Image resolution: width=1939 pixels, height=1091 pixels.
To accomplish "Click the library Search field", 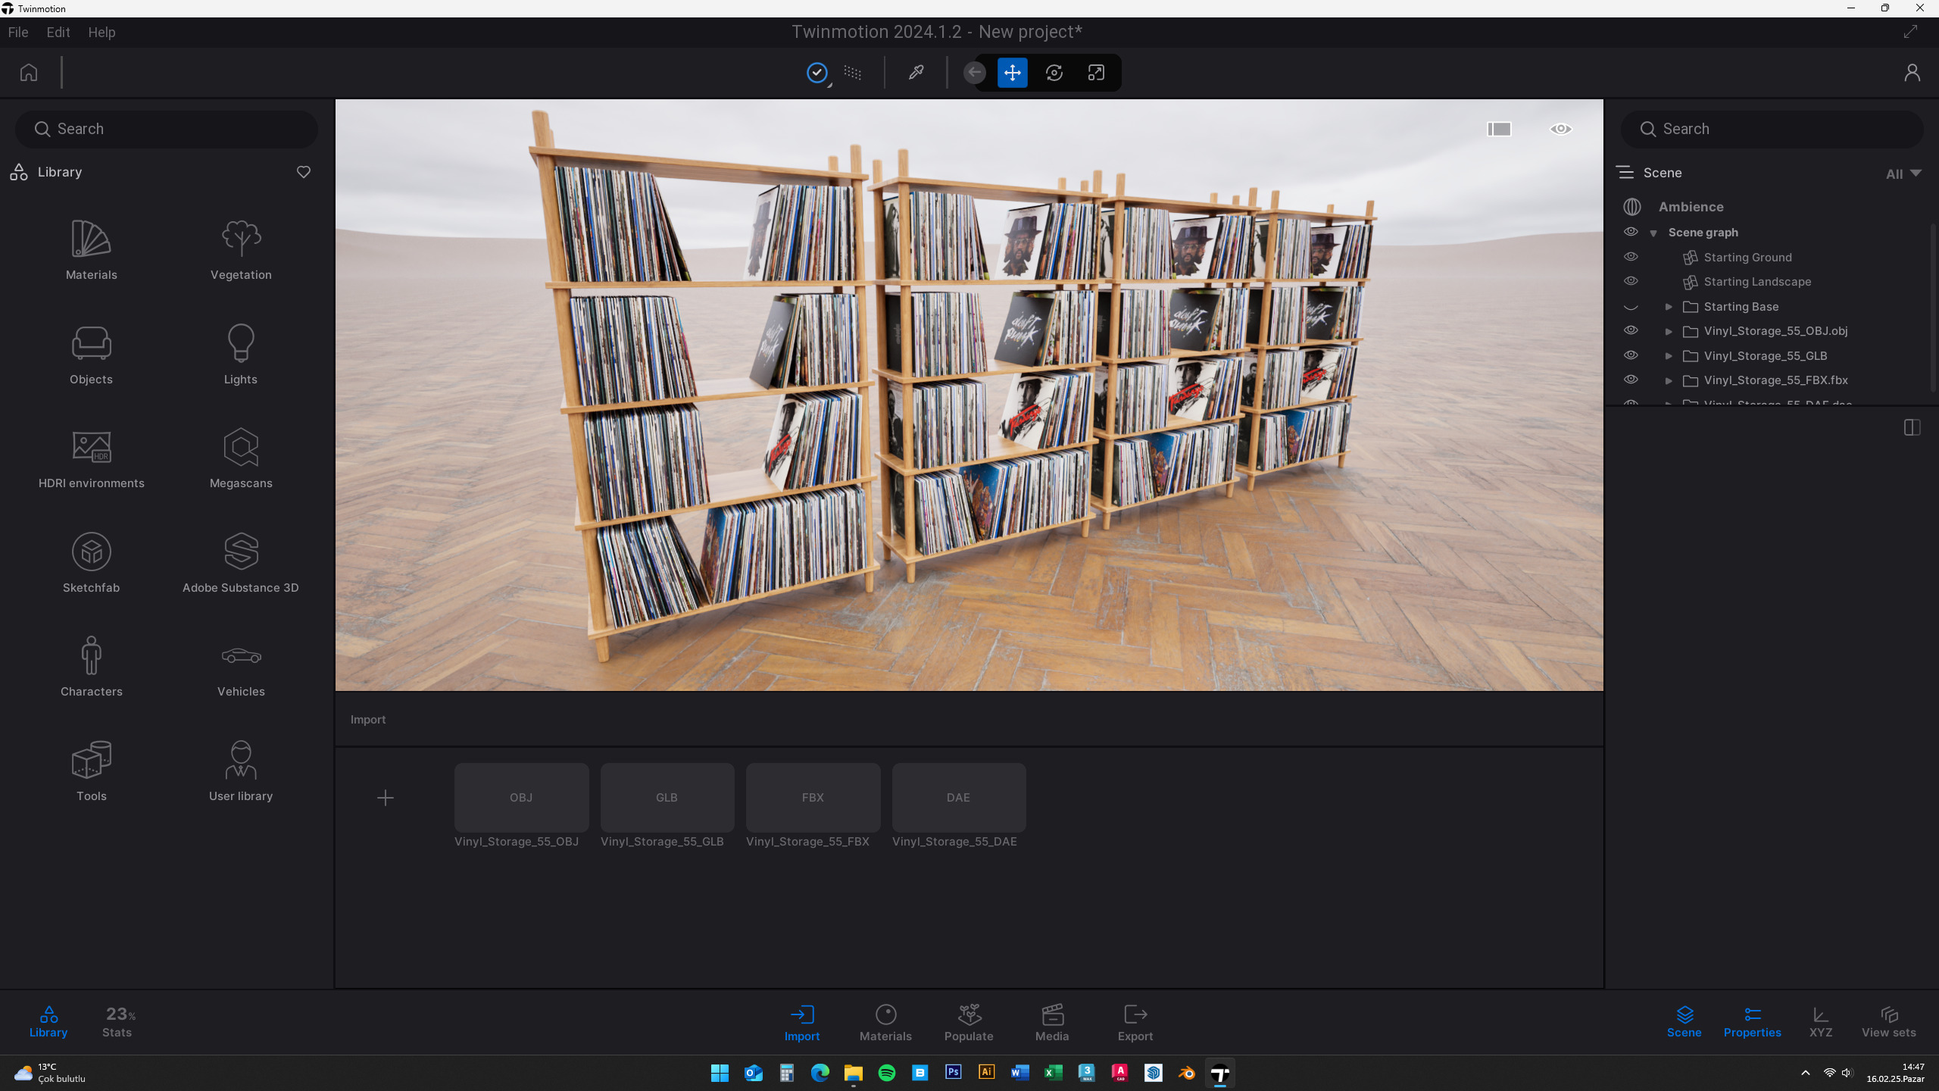I will tap(167, 129).
